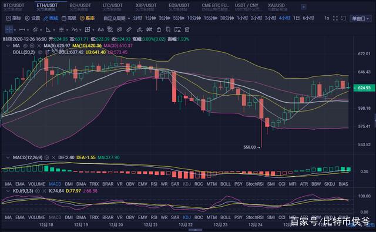The height and width of the screenshot is (232, 376).
Task: Open the 高级 advanced toolbox
Action: point(64,18)
